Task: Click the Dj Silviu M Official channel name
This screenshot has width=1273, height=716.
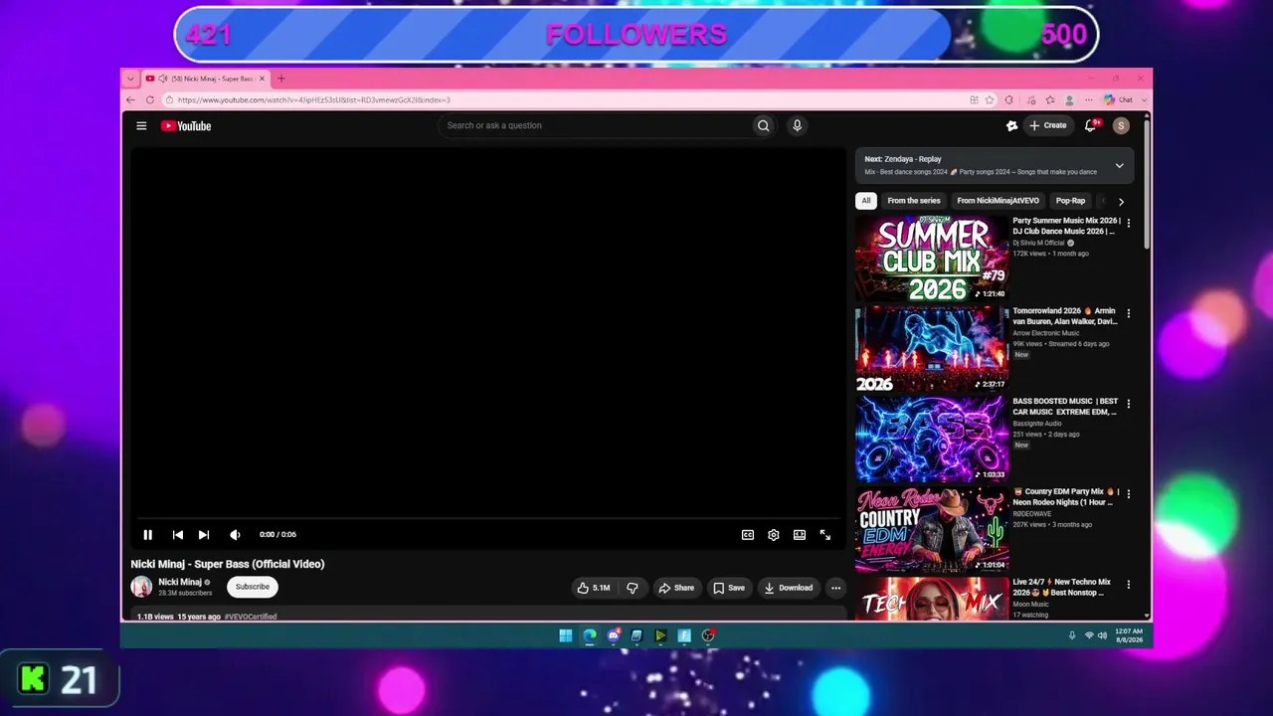Action: tap(1038, 243)
